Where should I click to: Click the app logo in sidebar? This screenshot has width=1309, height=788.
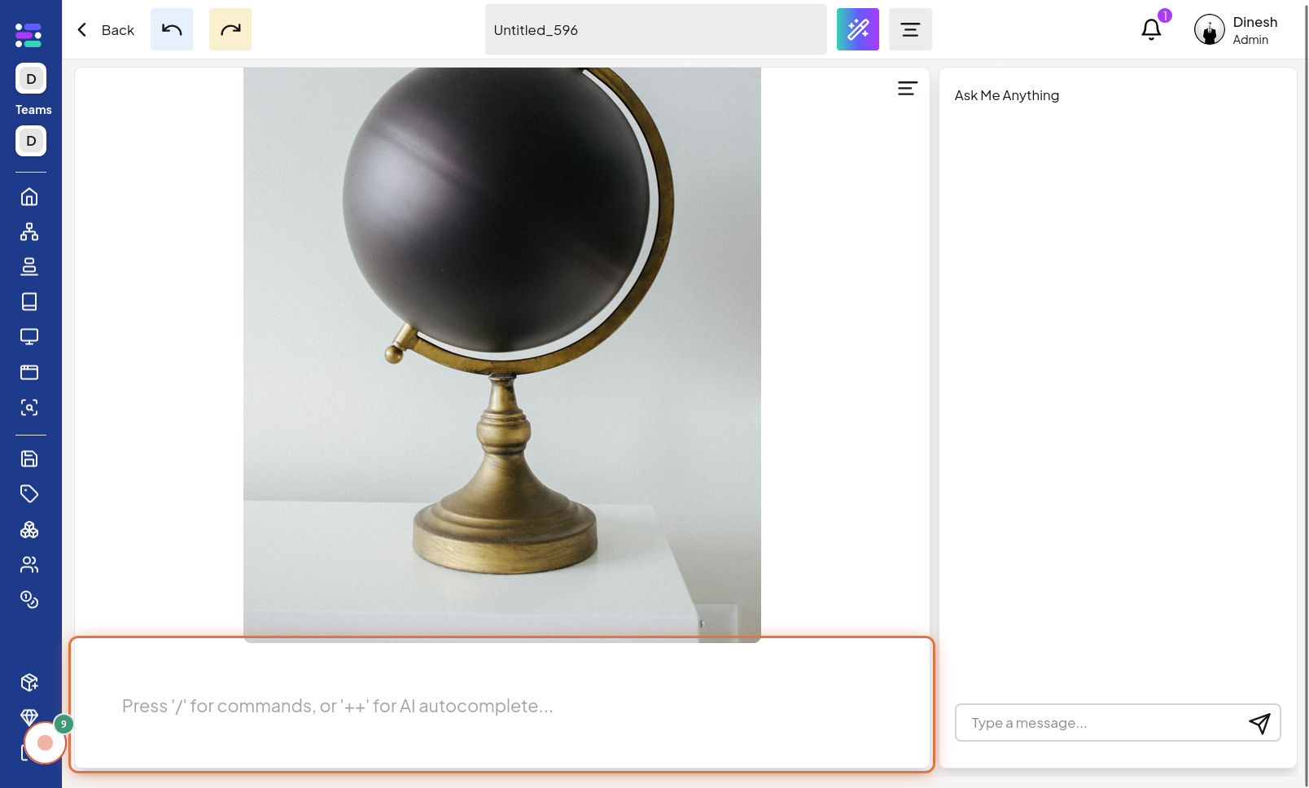click(x=28, y=35)
